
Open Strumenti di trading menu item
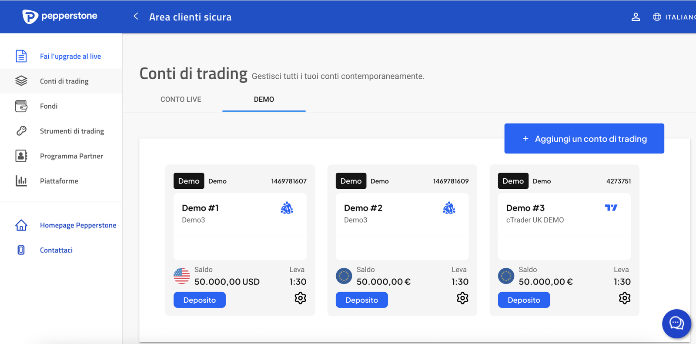pyautogui.click(x=72, y=131)
